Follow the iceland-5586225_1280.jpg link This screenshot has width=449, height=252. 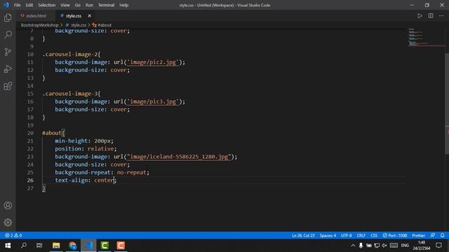(179, 157)
